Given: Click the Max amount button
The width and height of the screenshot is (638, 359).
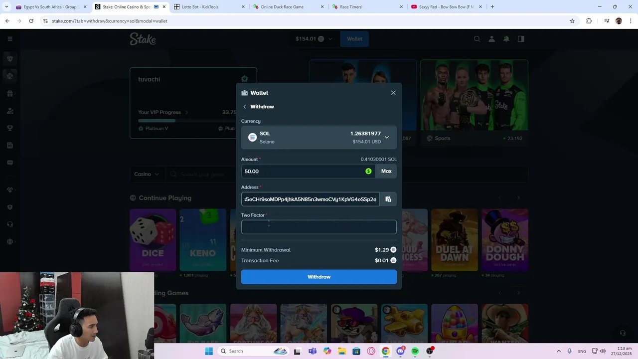Looking at the screenshot, I should coord(386,171).
